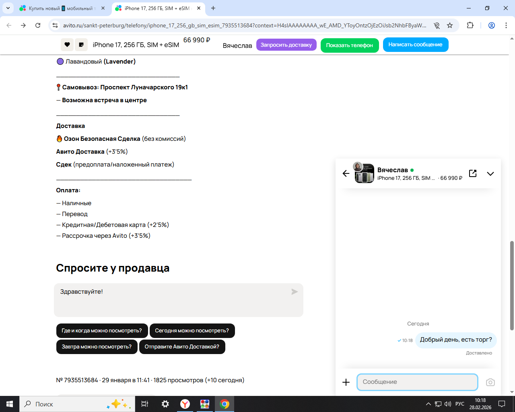Collapse the chat panel with the chevron
This screenshot has width=515, height=412.
tap(490, 174)
